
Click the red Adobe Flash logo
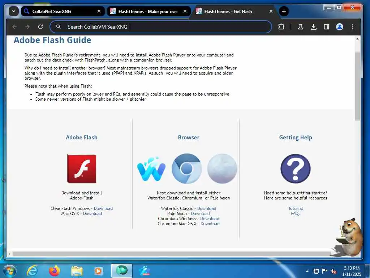tap(82, 169)
